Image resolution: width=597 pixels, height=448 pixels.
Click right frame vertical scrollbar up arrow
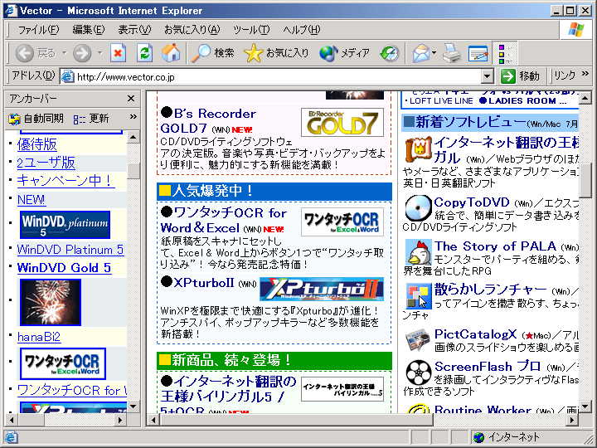coord(585,99)
